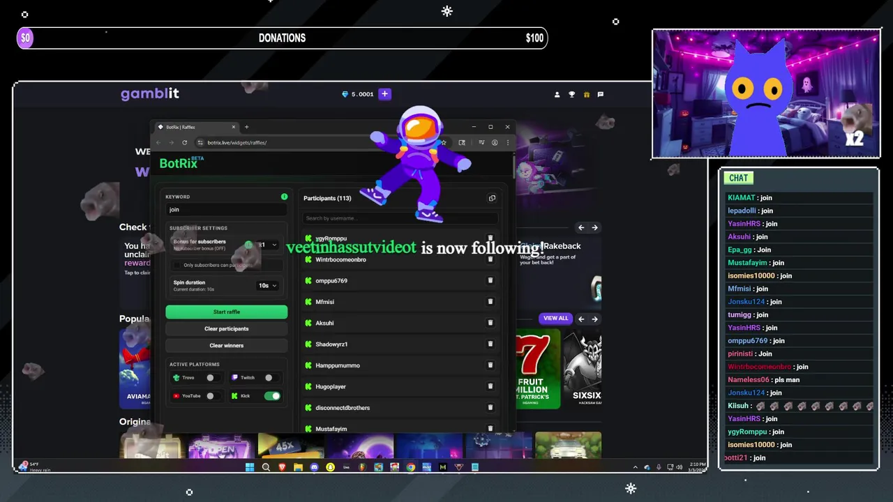Click chat username KIAMAT

click(742, 197)
